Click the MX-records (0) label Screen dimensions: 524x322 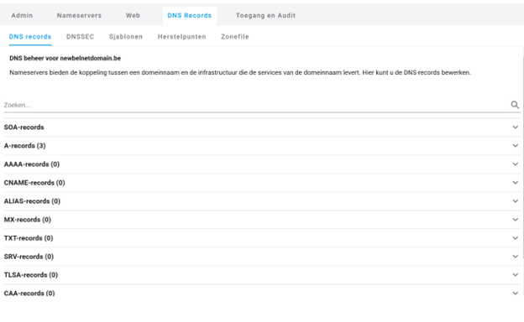click(28, 220)
